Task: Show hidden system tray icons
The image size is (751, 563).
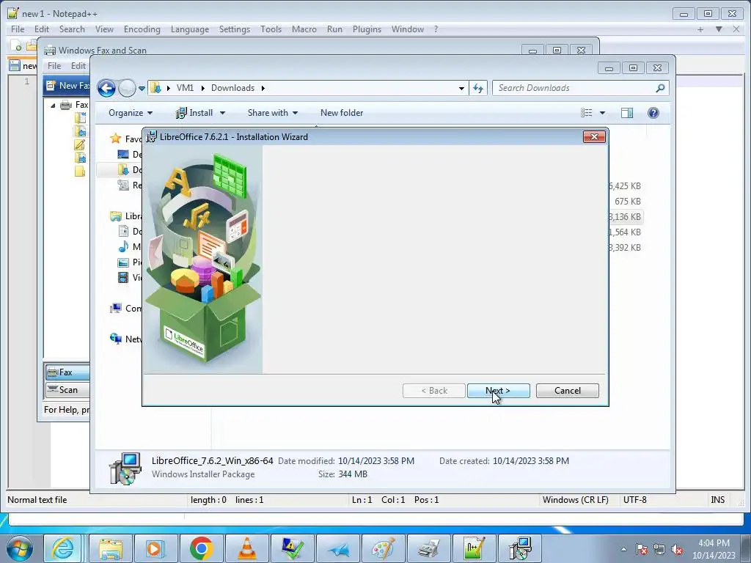Action: click(x=623, y=549)
